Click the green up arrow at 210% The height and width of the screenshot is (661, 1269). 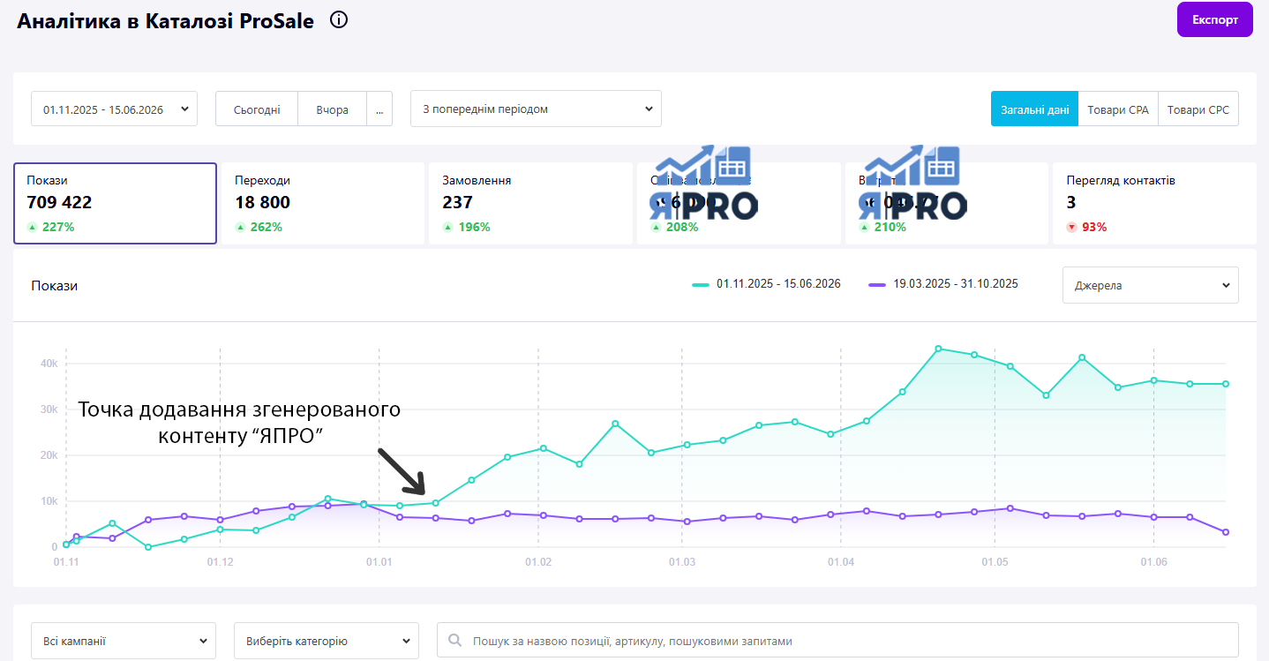tap(864, 227)
